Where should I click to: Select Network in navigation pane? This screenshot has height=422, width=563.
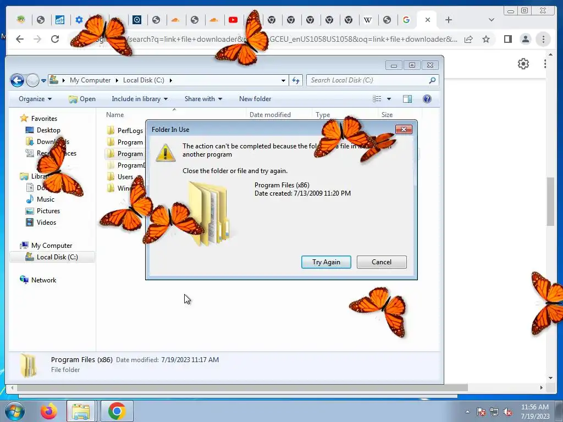click(38, 280)
